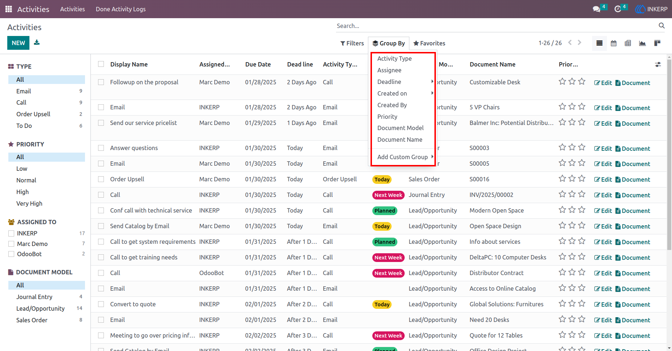The width and height of the screenshot is (672, 351).
Task: Go to previous page arrow
Action: pyautogui.click(x=570, y=43)
